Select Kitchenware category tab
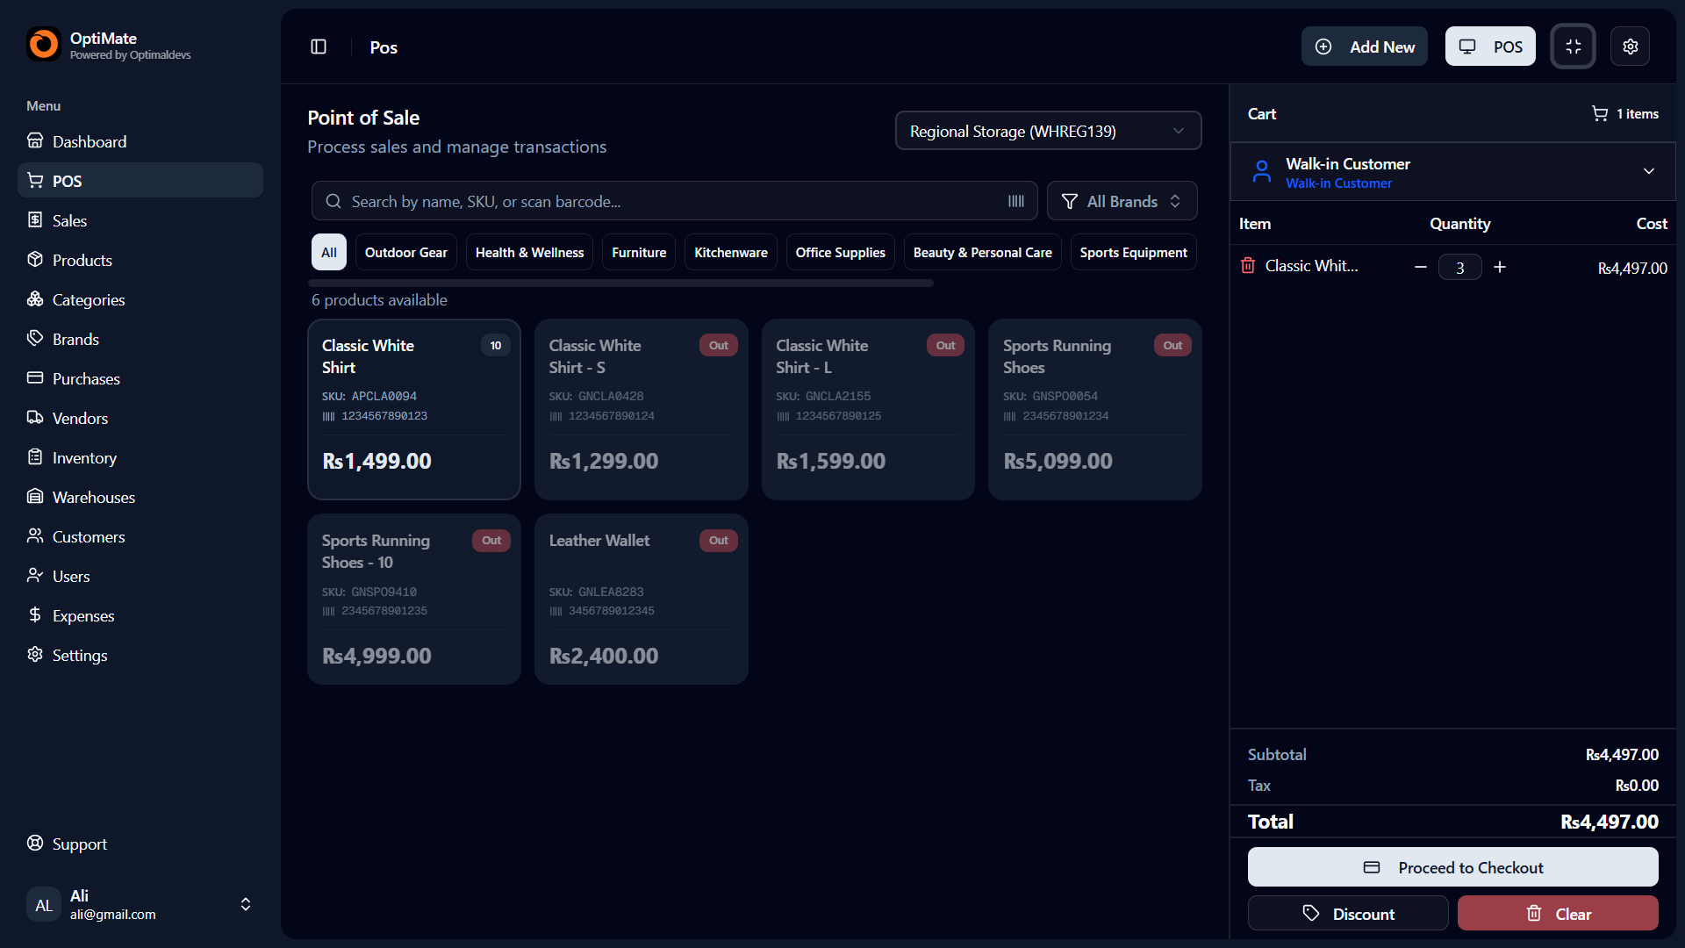Image resolution: width=1685 pixels, height=948 pixels. pyautogui.click(x=730, y=252)
